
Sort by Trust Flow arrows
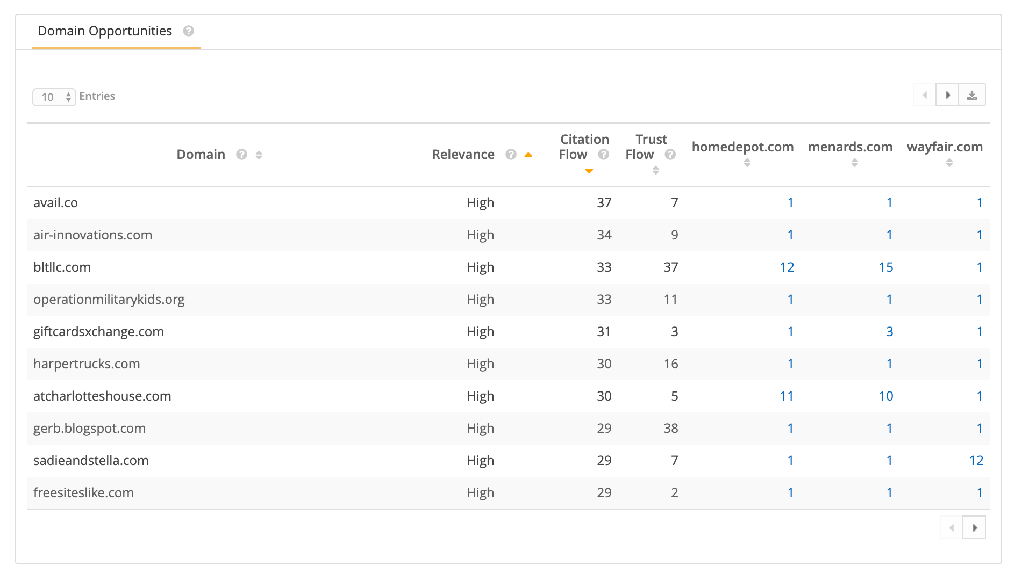click(x=656, y=170)
